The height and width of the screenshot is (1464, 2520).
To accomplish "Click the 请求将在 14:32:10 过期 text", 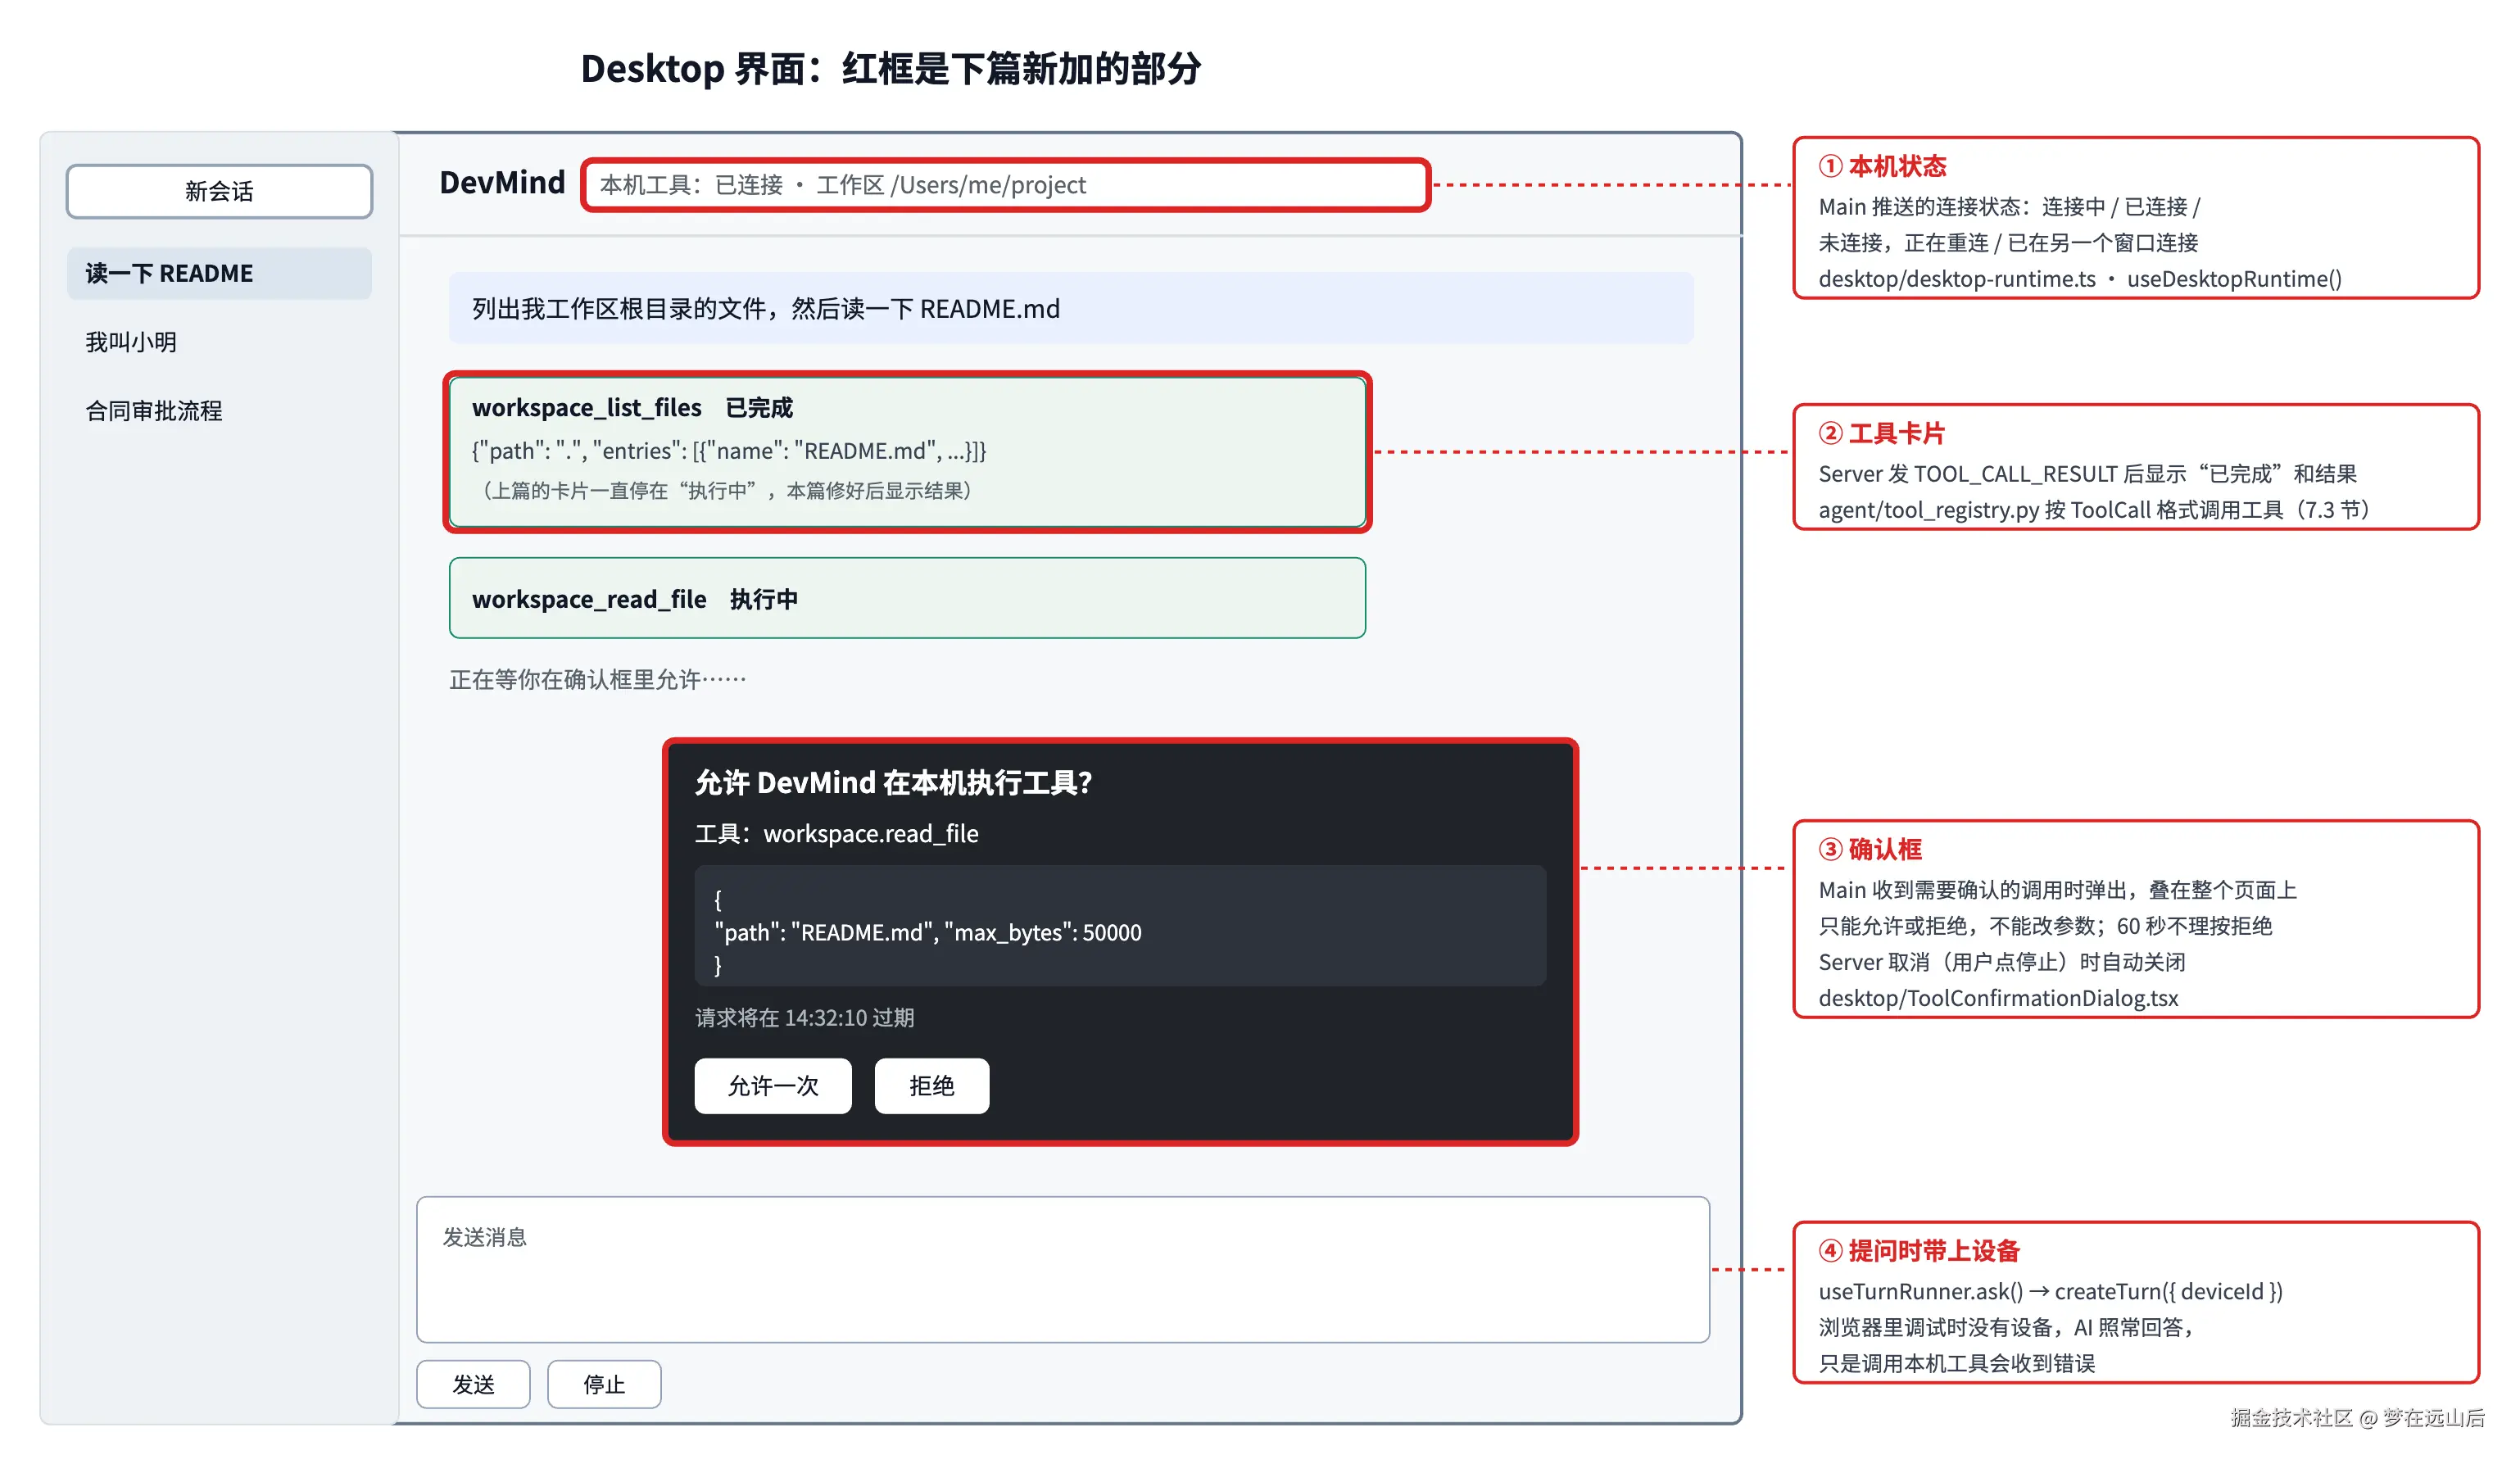I will tap(805, 1018).
